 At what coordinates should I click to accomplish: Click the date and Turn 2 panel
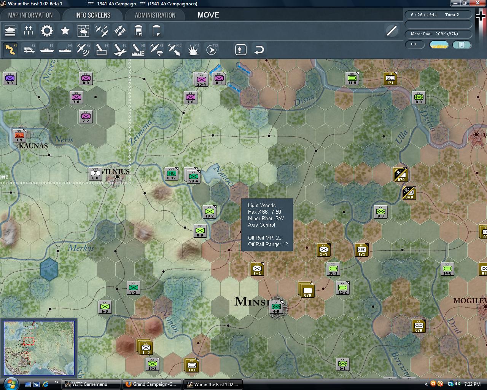(x=438, y=14)
